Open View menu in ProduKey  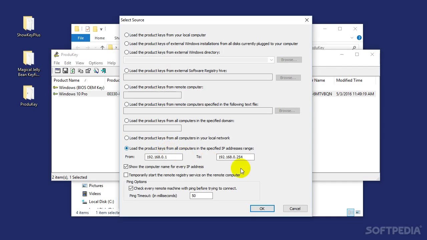click(x=80, y=63)
